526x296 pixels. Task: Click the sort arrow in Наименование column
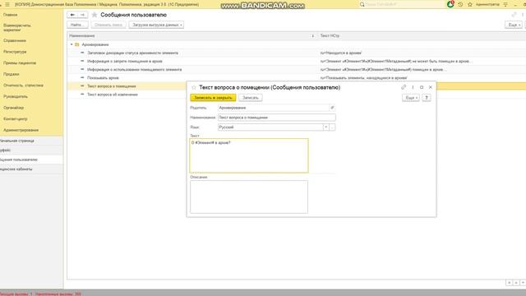pos(312,35)
